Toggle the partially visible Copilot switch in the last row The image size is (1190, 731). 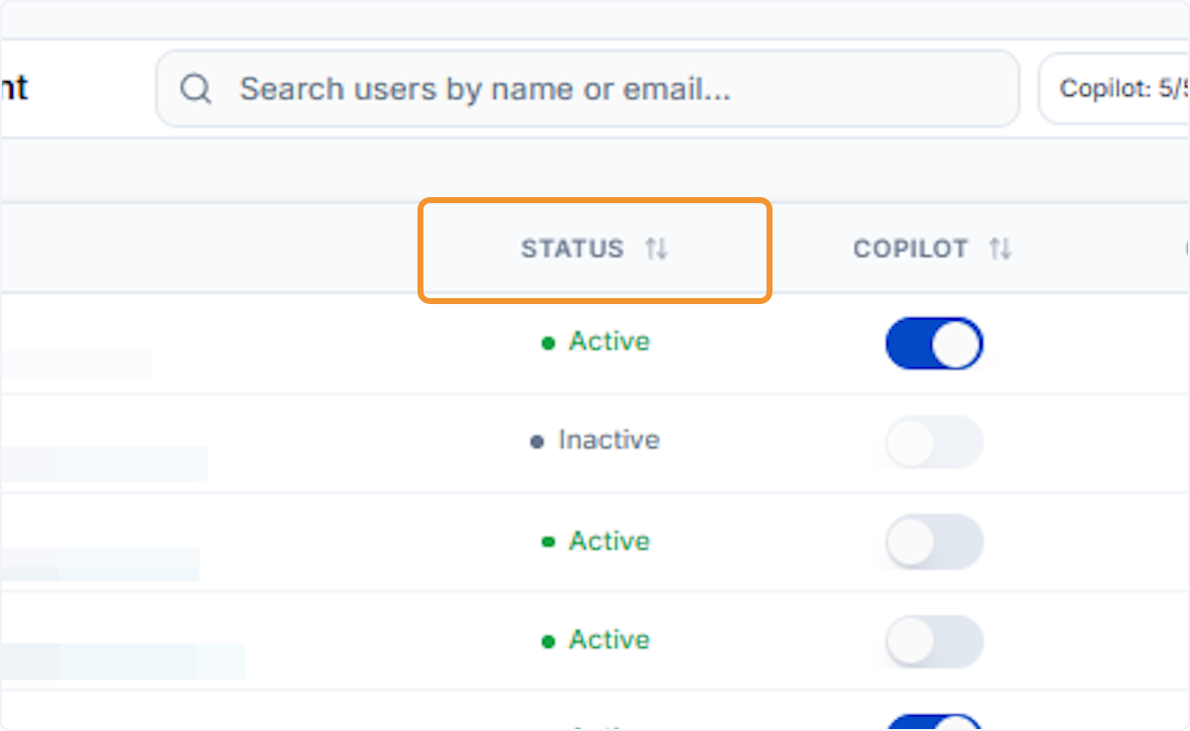pyautogui.click(x=934, y=722)
